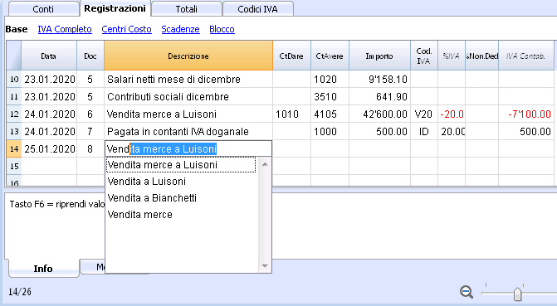Image resolution: width=557 pixels, height=306 pixels.
Task: Click the V20 IVA code cell
Action: point(424,114)
